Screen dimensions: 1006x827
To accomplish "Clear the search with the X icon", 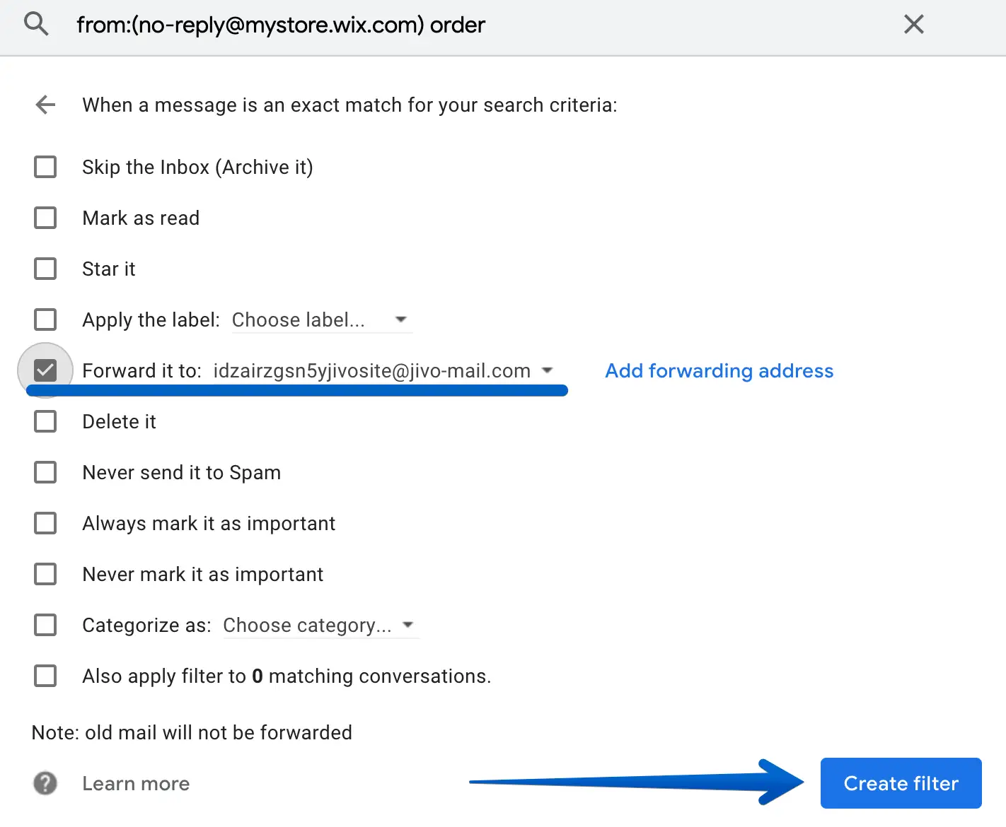I will pos(913,25).
